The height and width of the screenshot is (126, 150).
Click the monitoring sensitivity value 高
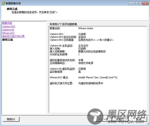[x=80, y=72]
